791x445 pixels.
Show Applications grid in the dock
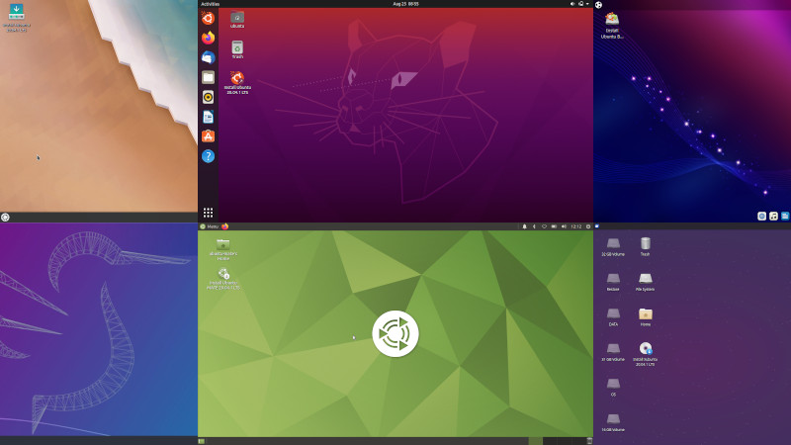coord(208,212)
